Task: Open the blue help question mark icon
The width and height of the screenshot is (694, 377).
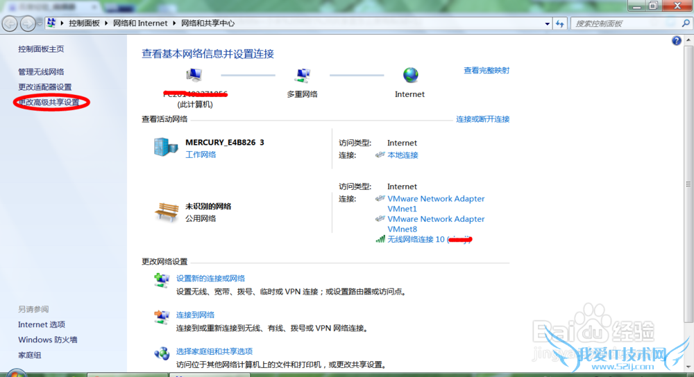Action: 676,41
